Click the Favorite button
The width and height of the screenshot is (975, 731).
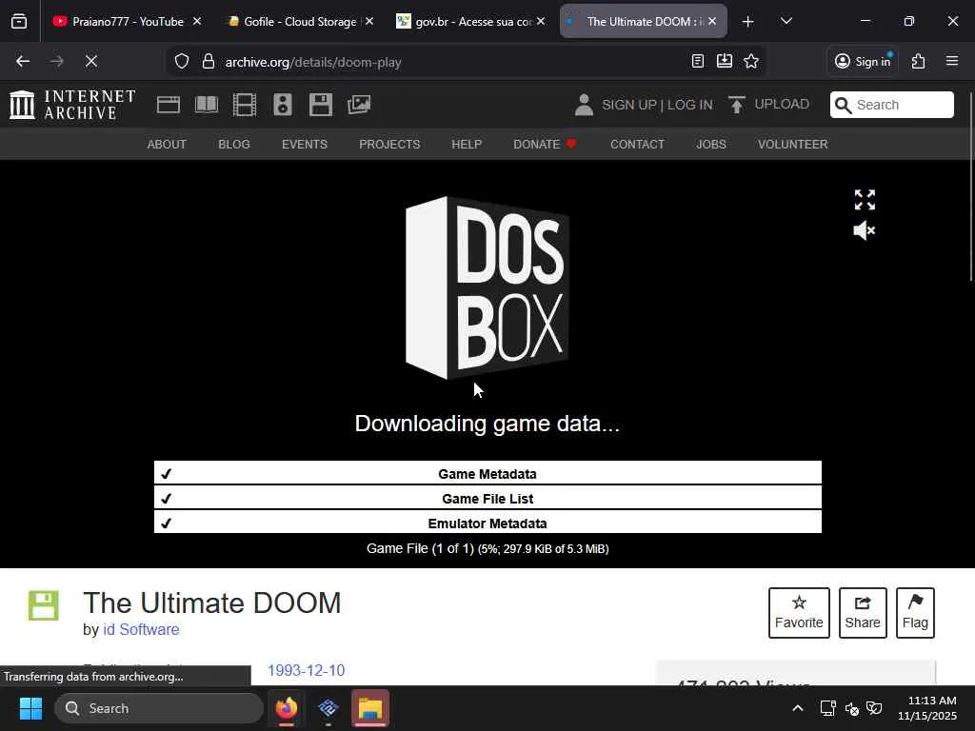(799, 613)
